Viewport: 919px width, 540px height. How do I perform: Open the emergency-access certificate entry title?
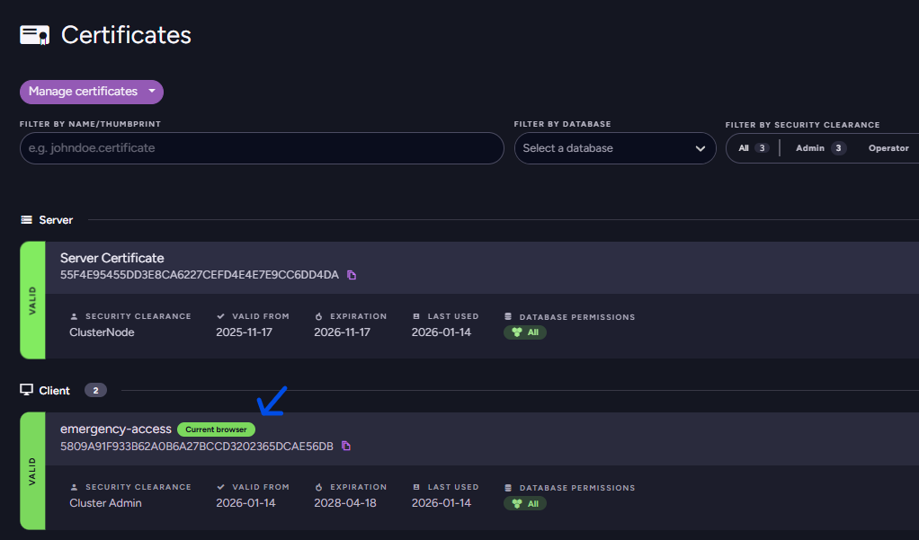coord(115,429)
